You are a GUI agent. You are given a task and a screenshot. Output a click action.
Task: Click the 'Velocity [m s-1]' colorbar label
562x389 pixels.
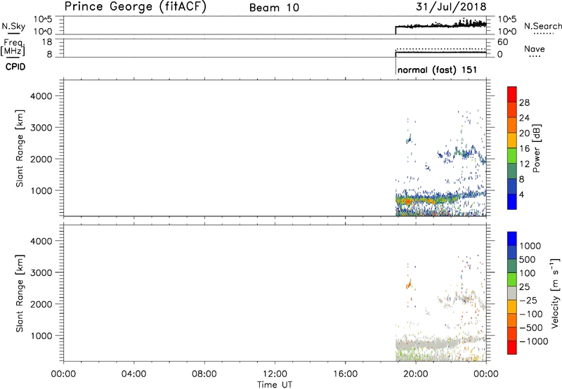pos(555,293)
